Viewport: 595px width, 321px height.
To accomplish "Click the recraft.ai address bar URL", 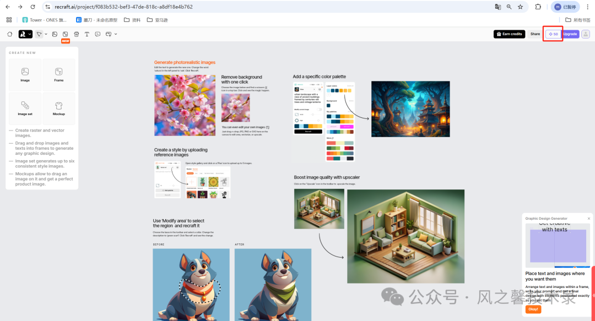I will (x=123, y=7).
